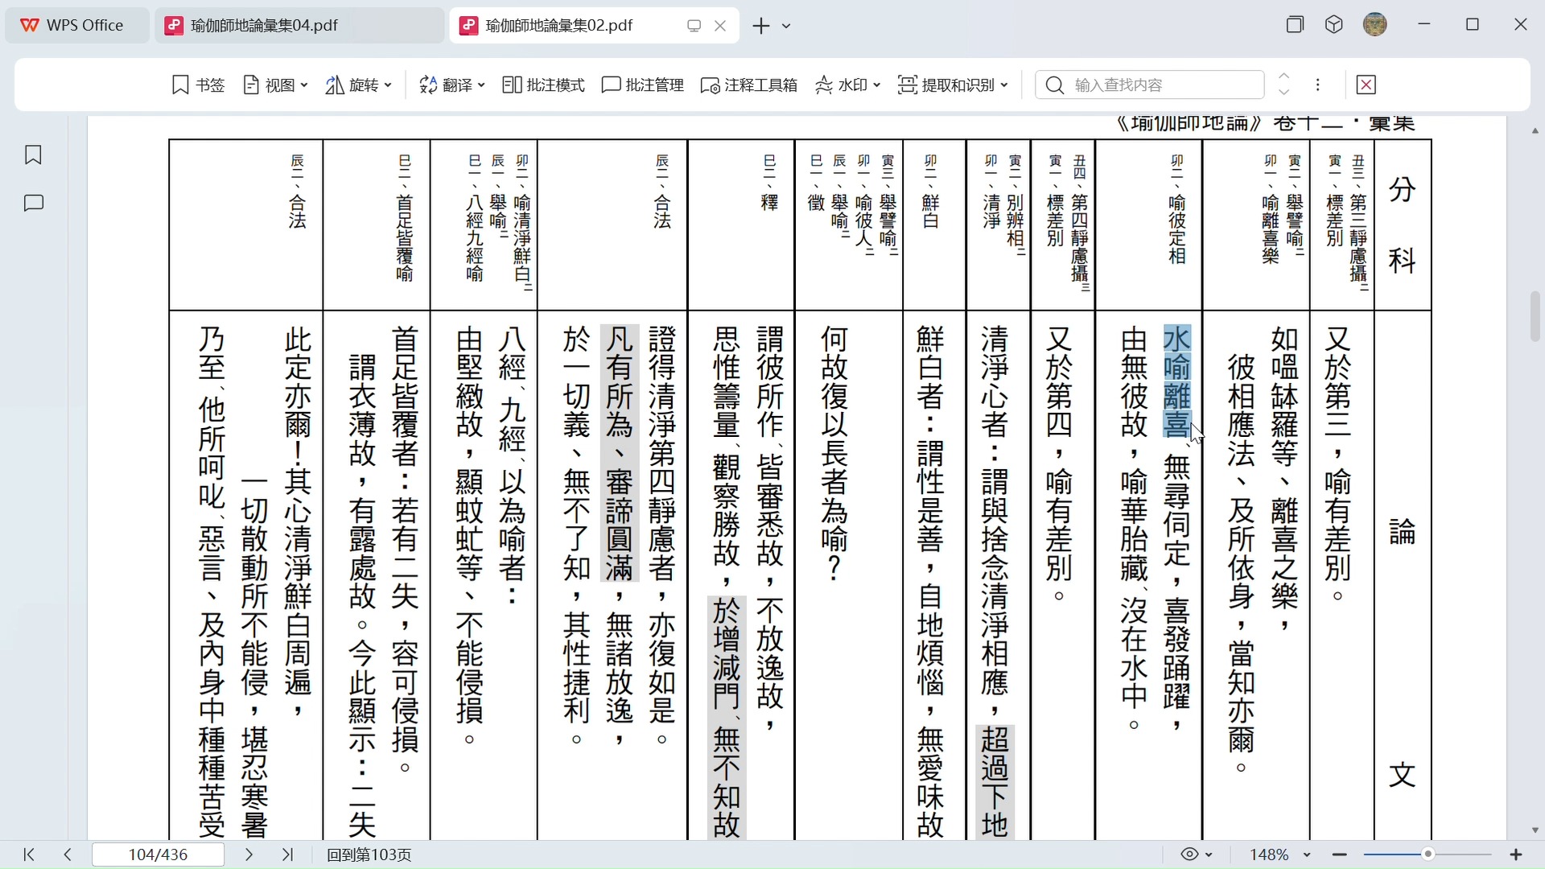
Task: Close the 瑜伽師地論彙集02.pdf tab
Action: coord(720,26)
